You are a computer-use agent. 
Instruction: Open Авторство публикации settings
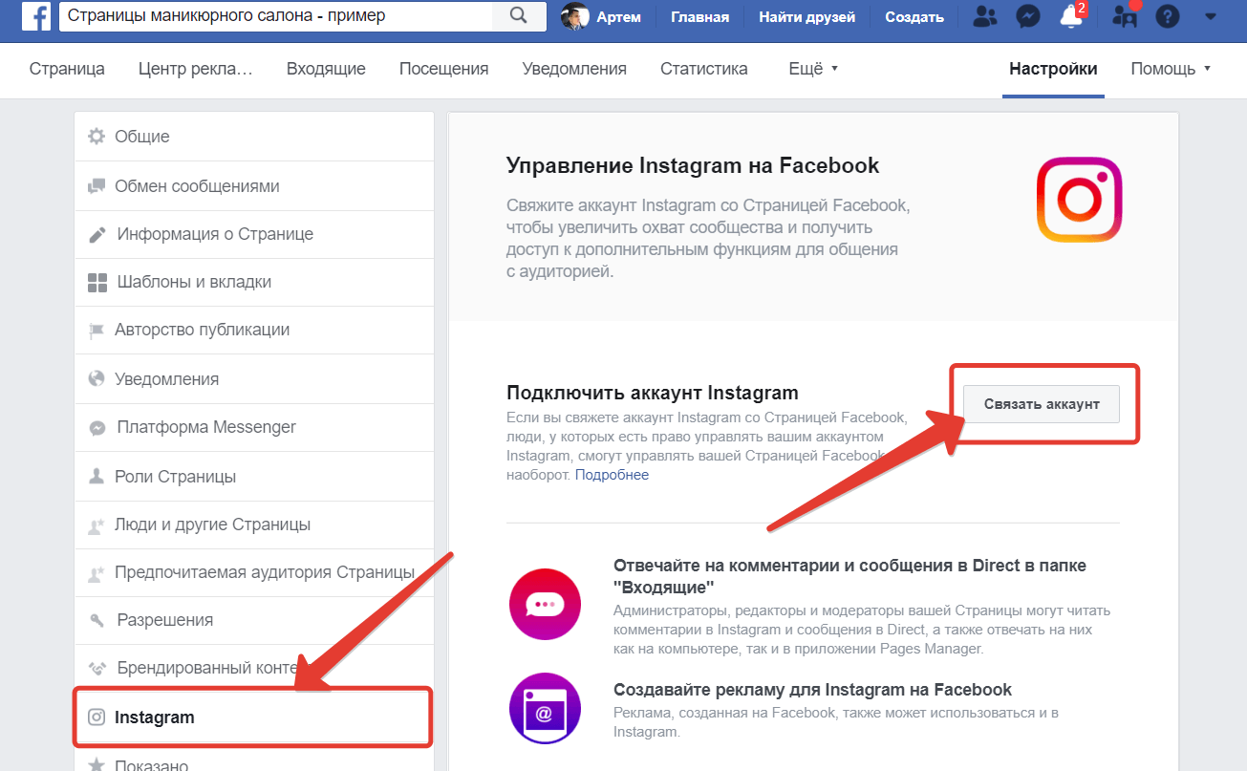click(x=254, y=331)
